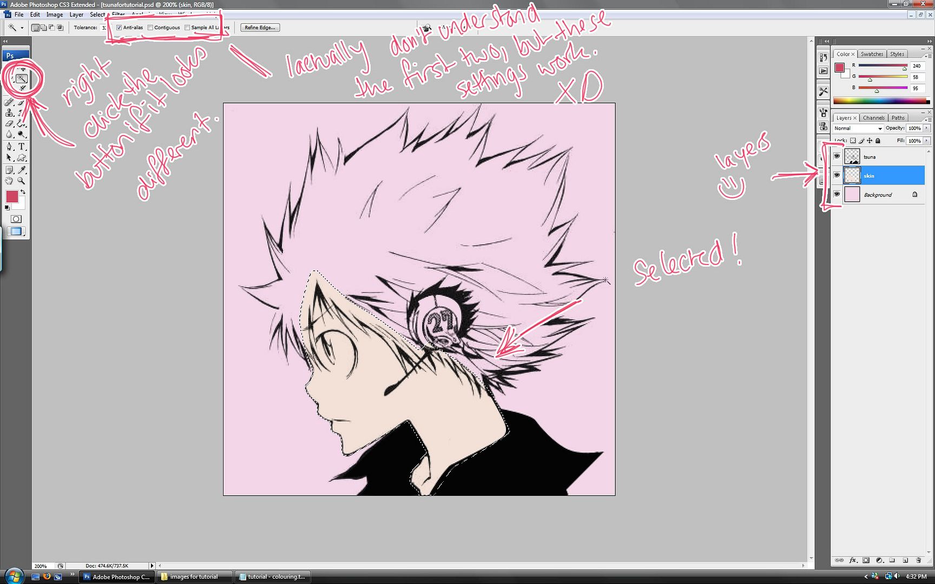Select the Zoom magnifier tool
This screenshot has width=935, height=584.
pos(21,181)
